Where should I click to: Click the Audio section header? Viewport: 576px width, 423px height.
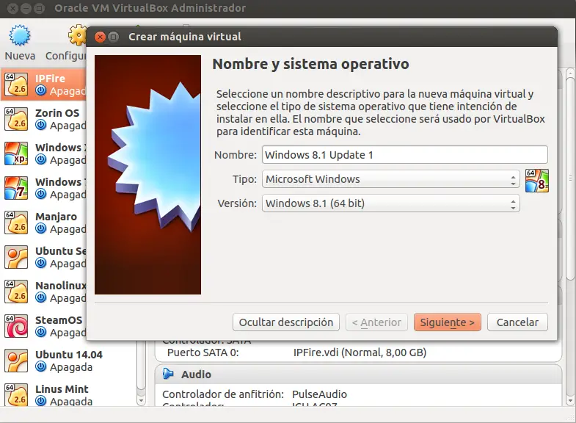point(359,374)
